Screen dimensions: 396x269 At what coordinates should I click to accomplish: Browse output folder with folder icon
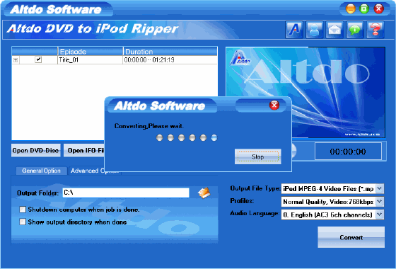[204, 193]
